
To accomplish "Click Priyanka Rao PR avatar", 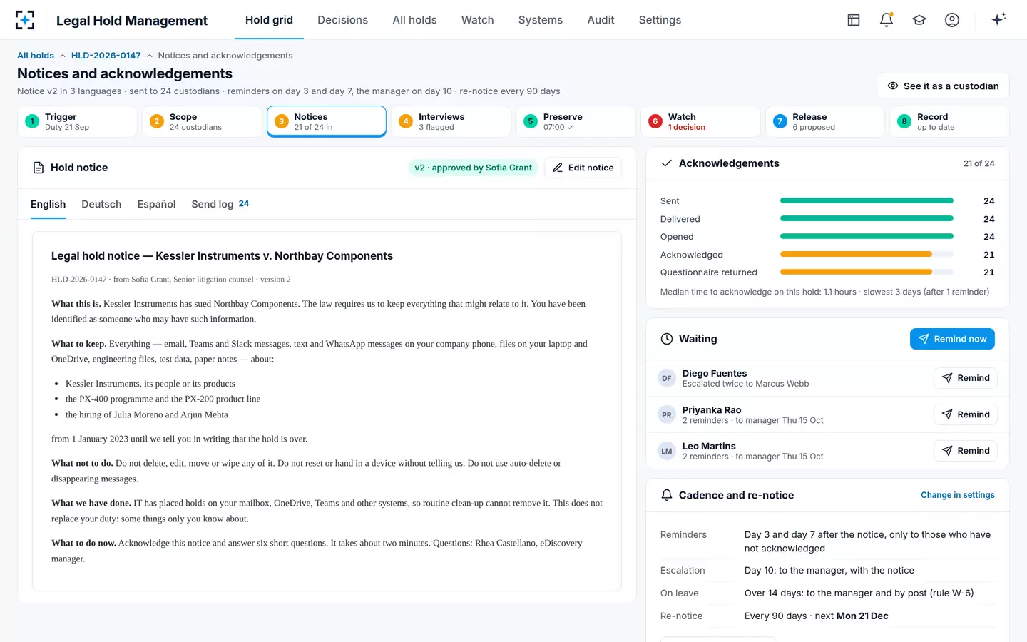I will (x=667, y=414).
